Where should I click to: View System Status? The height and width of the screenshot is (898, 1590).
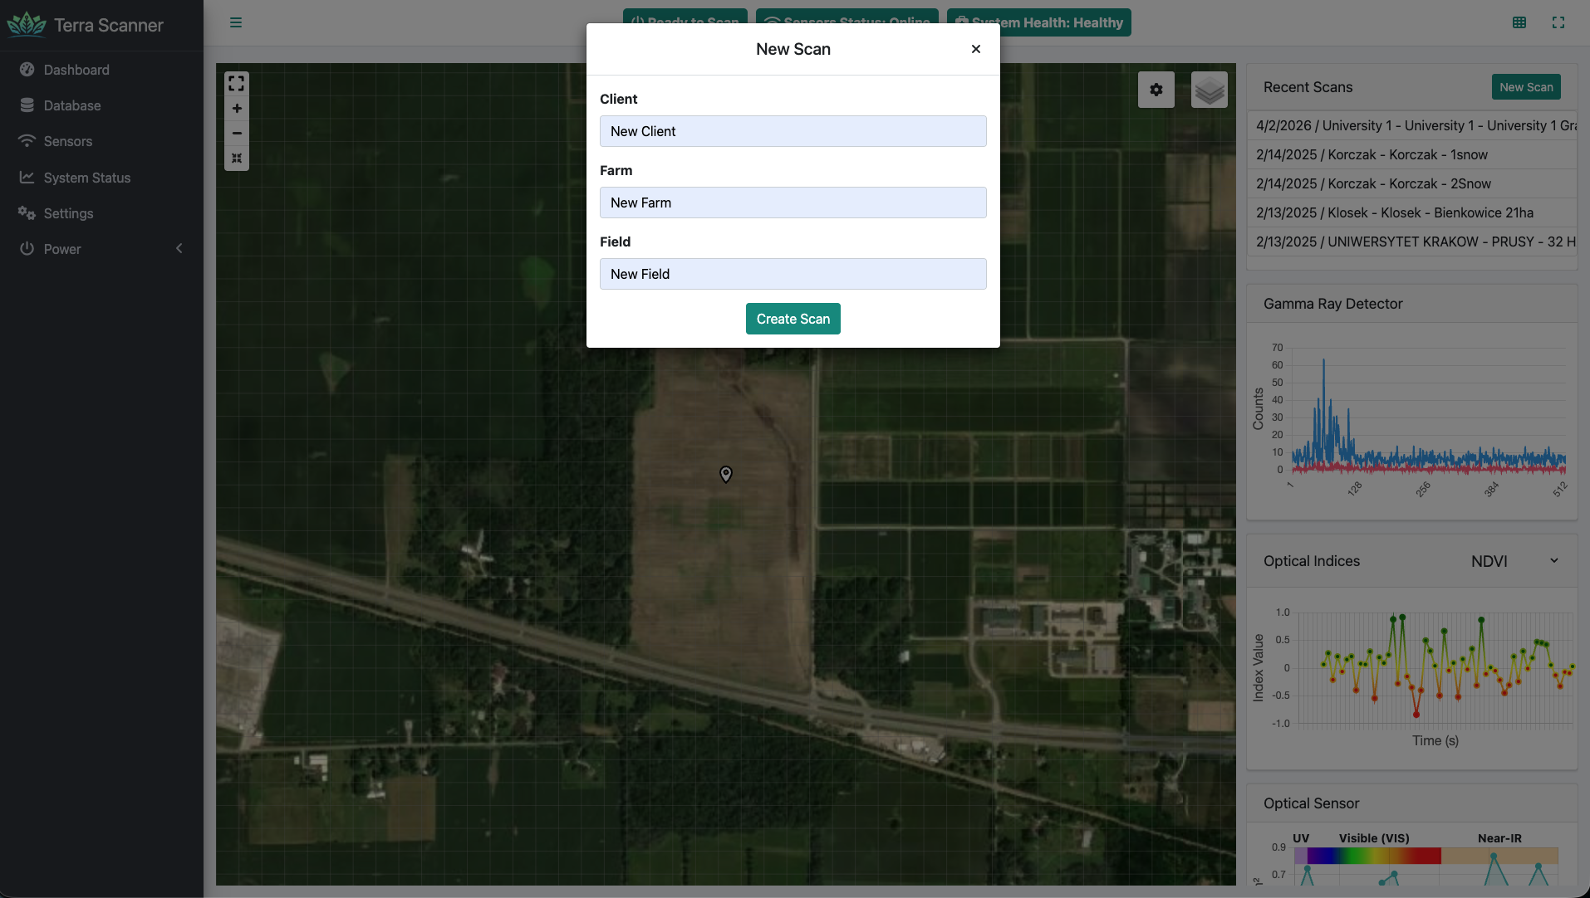coord(27,178)
